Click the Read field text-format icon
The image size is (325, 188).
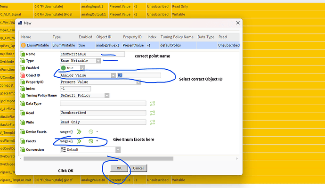tap(153, 113)
